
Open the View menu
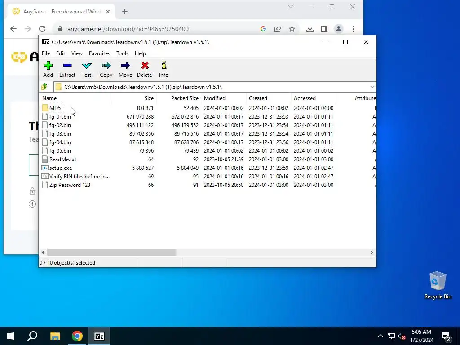(77, 53)
